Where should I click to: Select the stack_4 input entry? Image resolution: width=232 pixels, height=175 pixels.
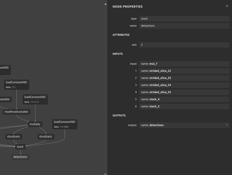point(184,99)
